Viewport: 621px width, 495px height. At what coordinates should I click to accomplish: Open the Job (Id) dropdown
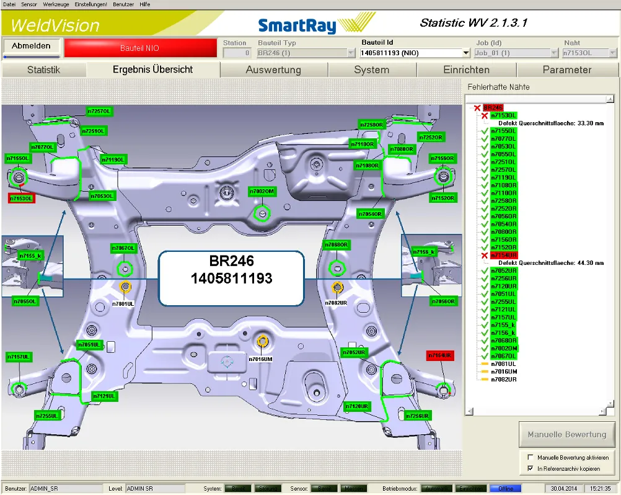pos(555,53)
